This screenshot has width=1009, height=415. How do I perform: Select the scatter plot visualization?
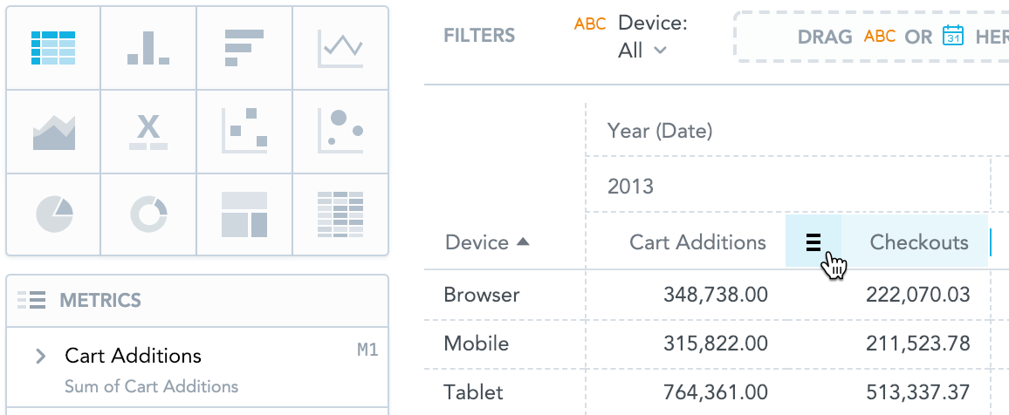point(244,132)
